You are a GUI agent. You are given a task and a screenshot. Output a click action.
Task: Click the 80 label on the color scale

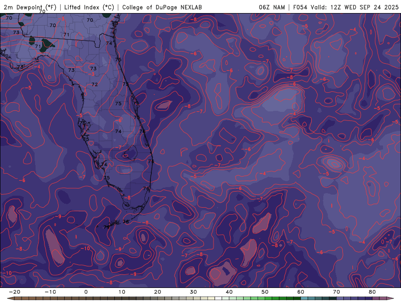(x=372, y=292)
